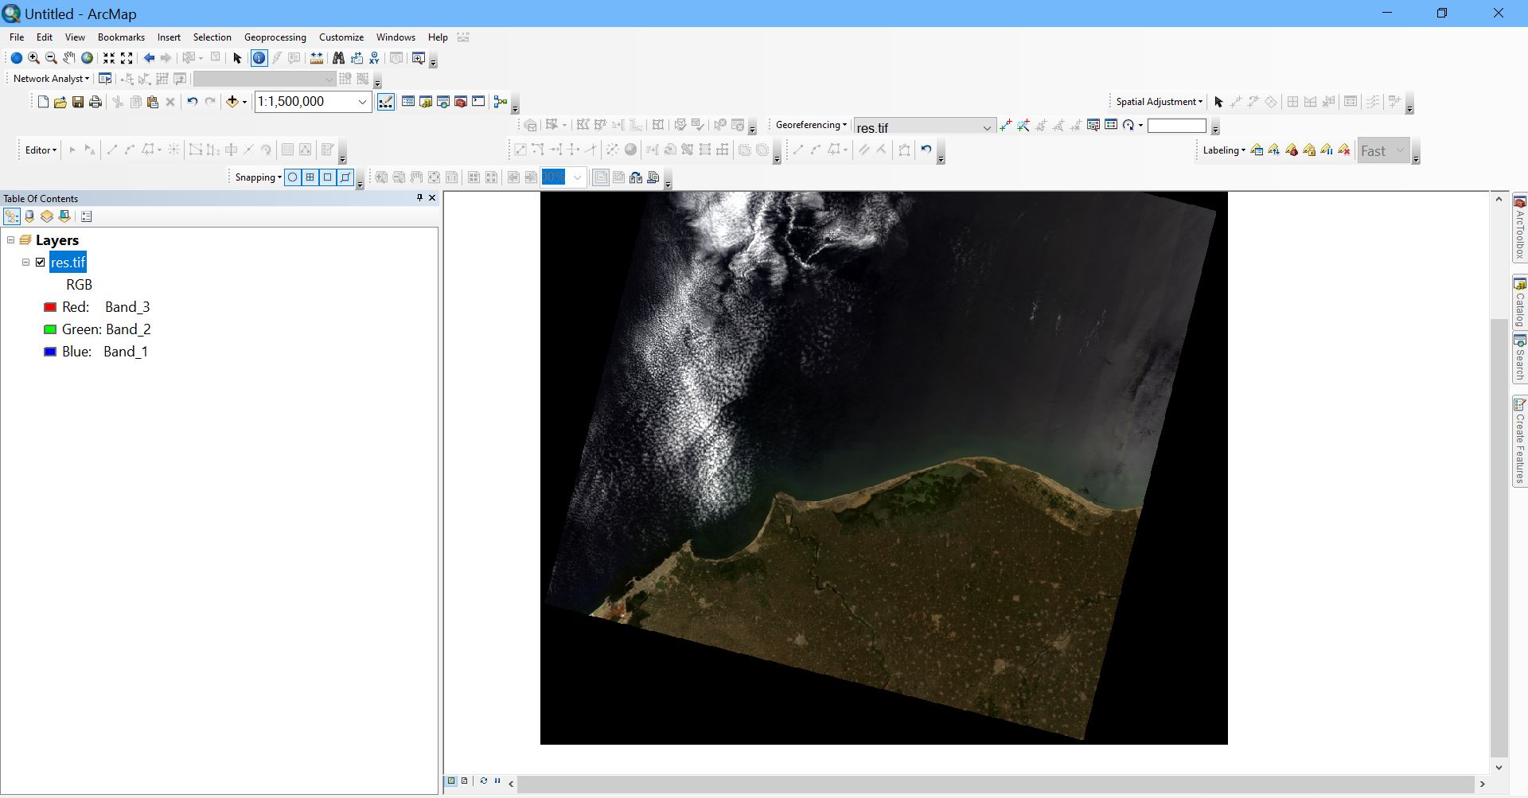This screenshot has height=798, width=1528.
Task: Open the map scale dropdown
Action: [362, 102]
